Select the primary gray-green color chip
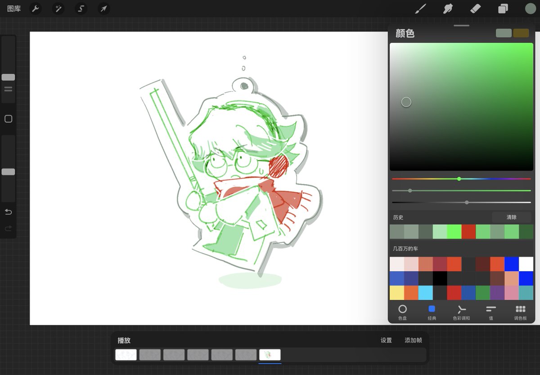 click(504, 33)
